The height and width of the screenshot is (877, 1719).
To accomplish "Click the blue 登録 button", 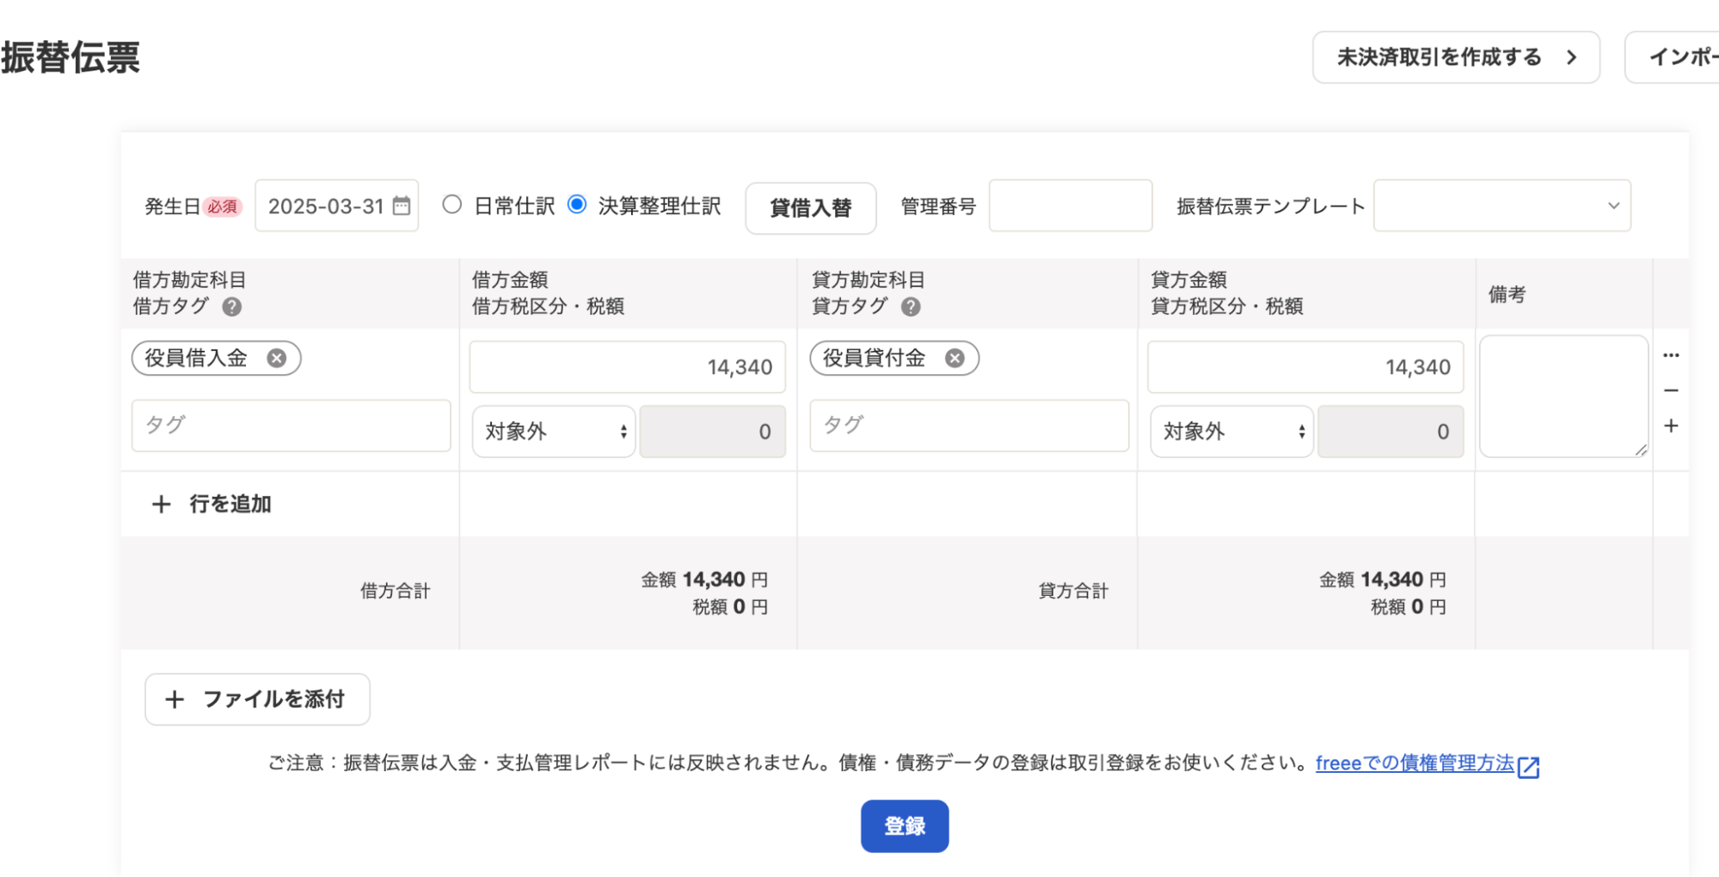I will point(905,826).
